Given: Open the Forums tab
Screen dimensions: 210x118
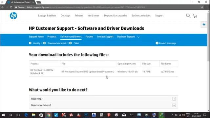Looking at the screenshot, I should point(89,37).
